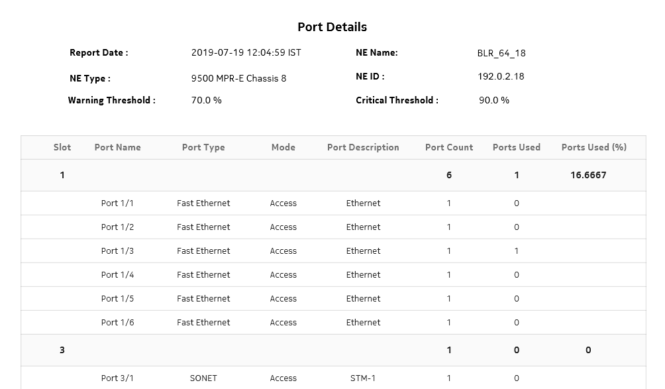Select the 70.0 % warning threshold value
Screen dimensions: 665x389
pyautogui.click(x=206, y=100)
